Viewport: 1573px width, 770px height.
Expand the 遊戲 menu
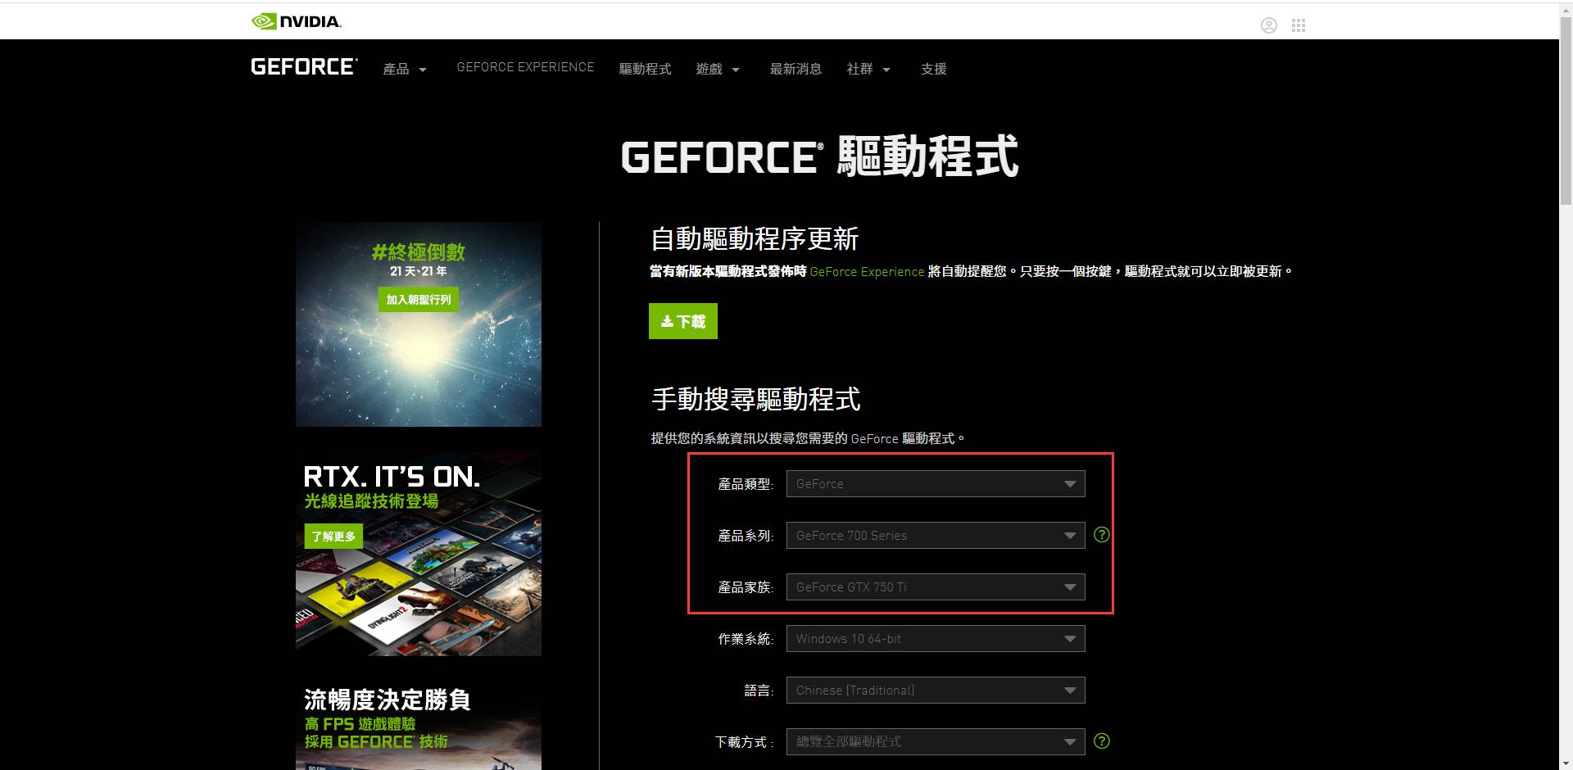[x=718, y=70]
